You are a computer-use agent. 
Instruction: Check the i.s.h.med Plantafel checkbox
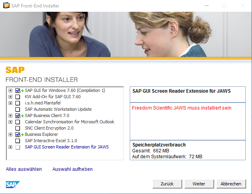tap(17, 103)
